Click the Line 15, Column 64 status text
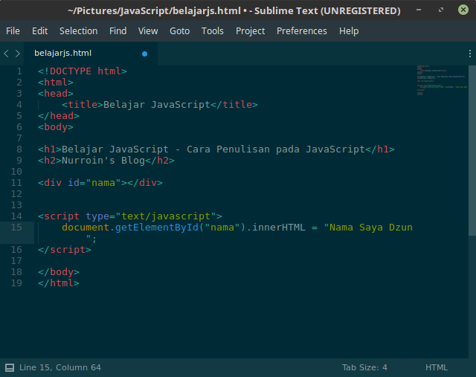This screenshot has width=476, height=377. click(60, 367)
